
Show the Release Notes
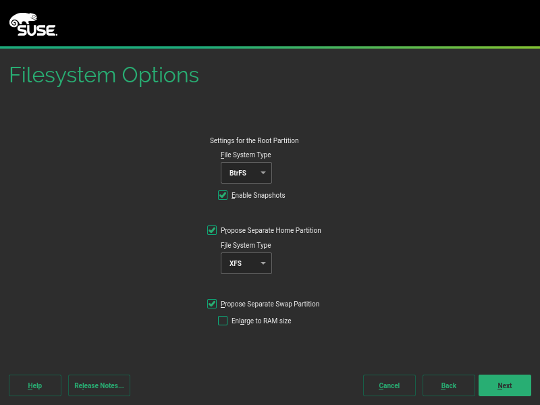[x=99, y=385]
